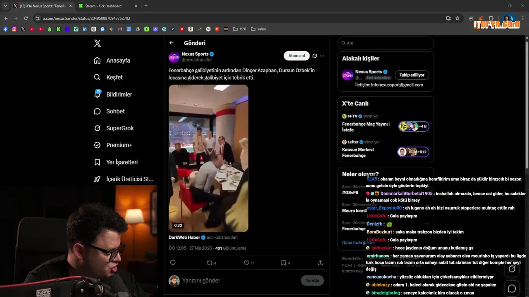
Task: Click Abone ol subscribe button
Action: coord(296,56)
